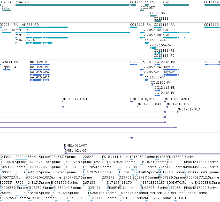Image resolution: width=220 pixels, height=202 pixels.
Task: Click the CG12118-RC transcript label
Action: click(164, 56)
